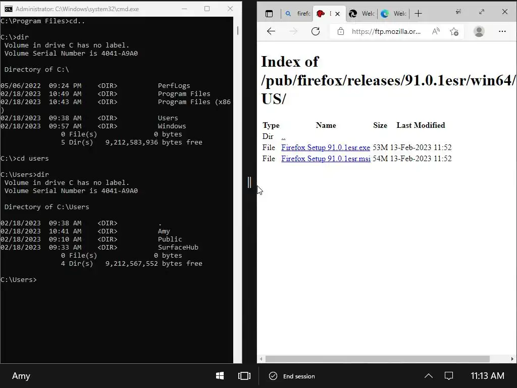517x388 pixels.
Task: Click the 'Type' column header
Action: coord(271,125)
